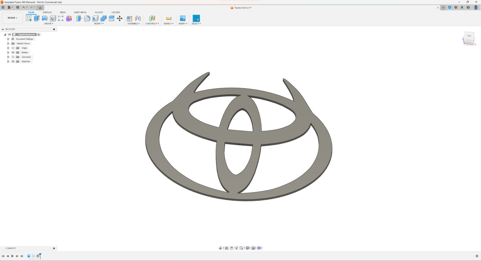The image size is (481, 261).
Task: Switch to the MESH tab
Action: [x=63, y=12]
